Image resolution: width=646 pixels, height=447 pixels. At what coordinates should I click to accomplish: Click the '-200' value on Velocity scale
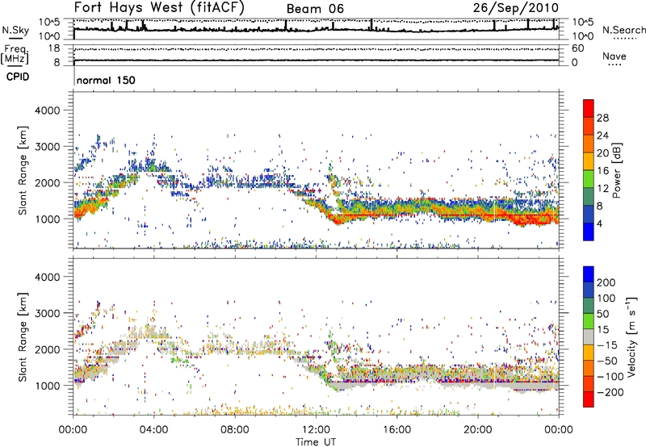pos(610,392)
